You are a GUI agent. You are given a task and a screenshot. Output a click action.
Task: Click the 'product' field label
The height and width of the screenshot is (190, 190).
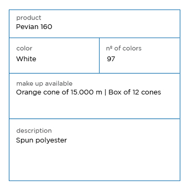(28, 18)
